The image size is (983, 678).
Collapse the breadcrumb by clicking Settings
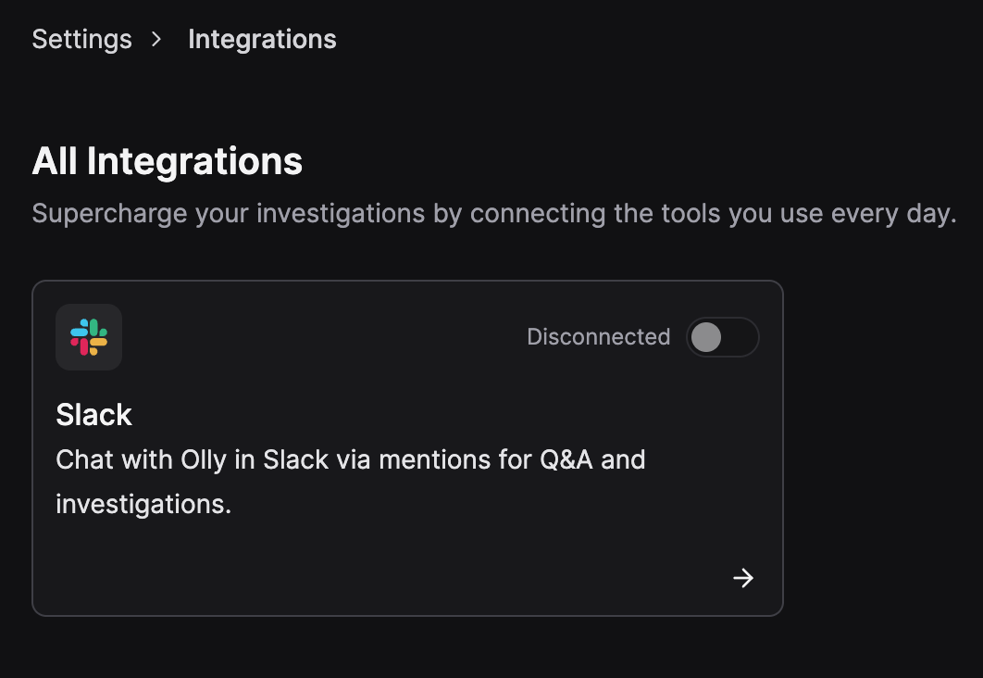(81, 40)
